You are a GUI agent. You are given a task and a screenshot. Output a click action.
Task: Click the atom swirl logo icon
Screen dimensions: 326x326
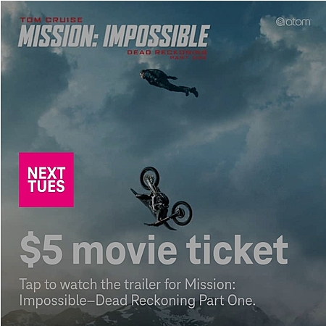point(280,22)
